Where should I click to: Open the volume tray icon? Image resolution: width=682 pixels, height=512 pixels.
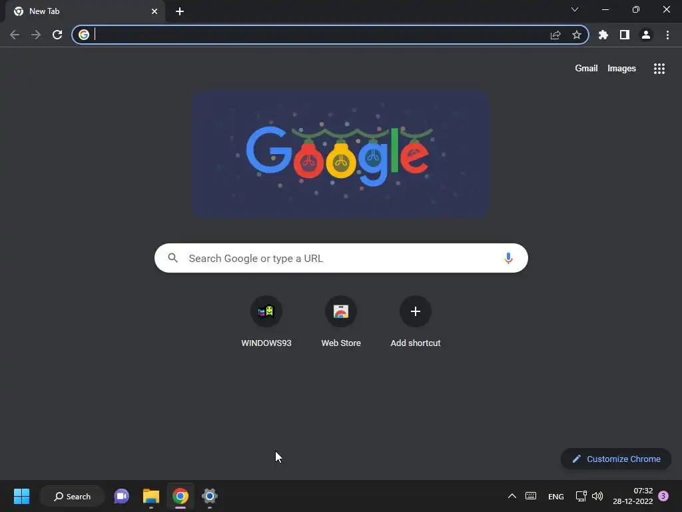click(x=597, y=496)
